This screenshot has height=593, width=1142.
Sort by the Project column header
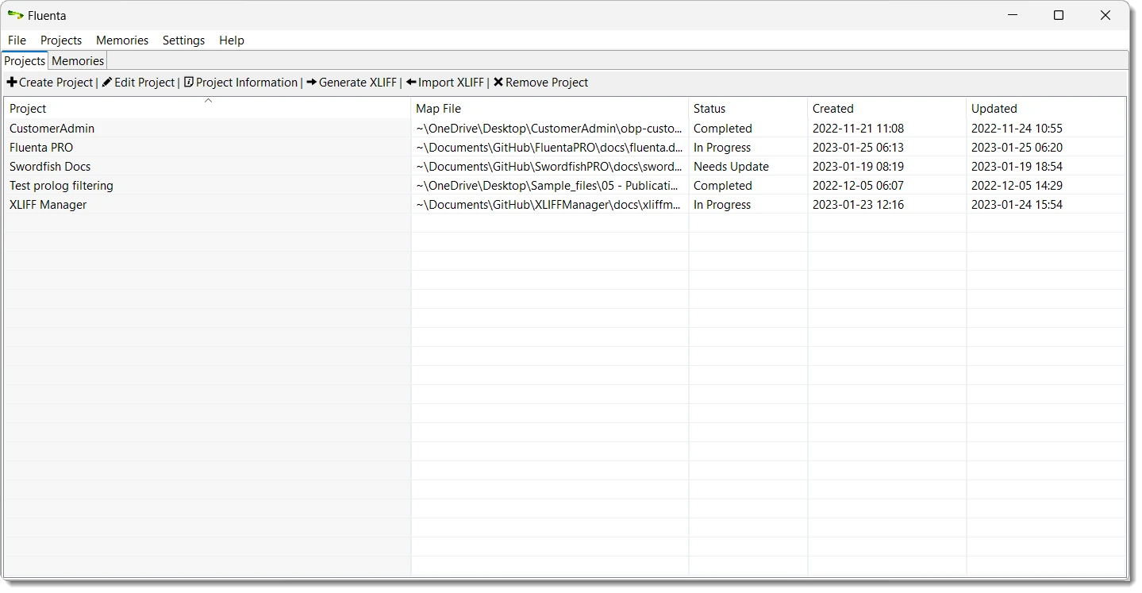click(x=208, y=109)
